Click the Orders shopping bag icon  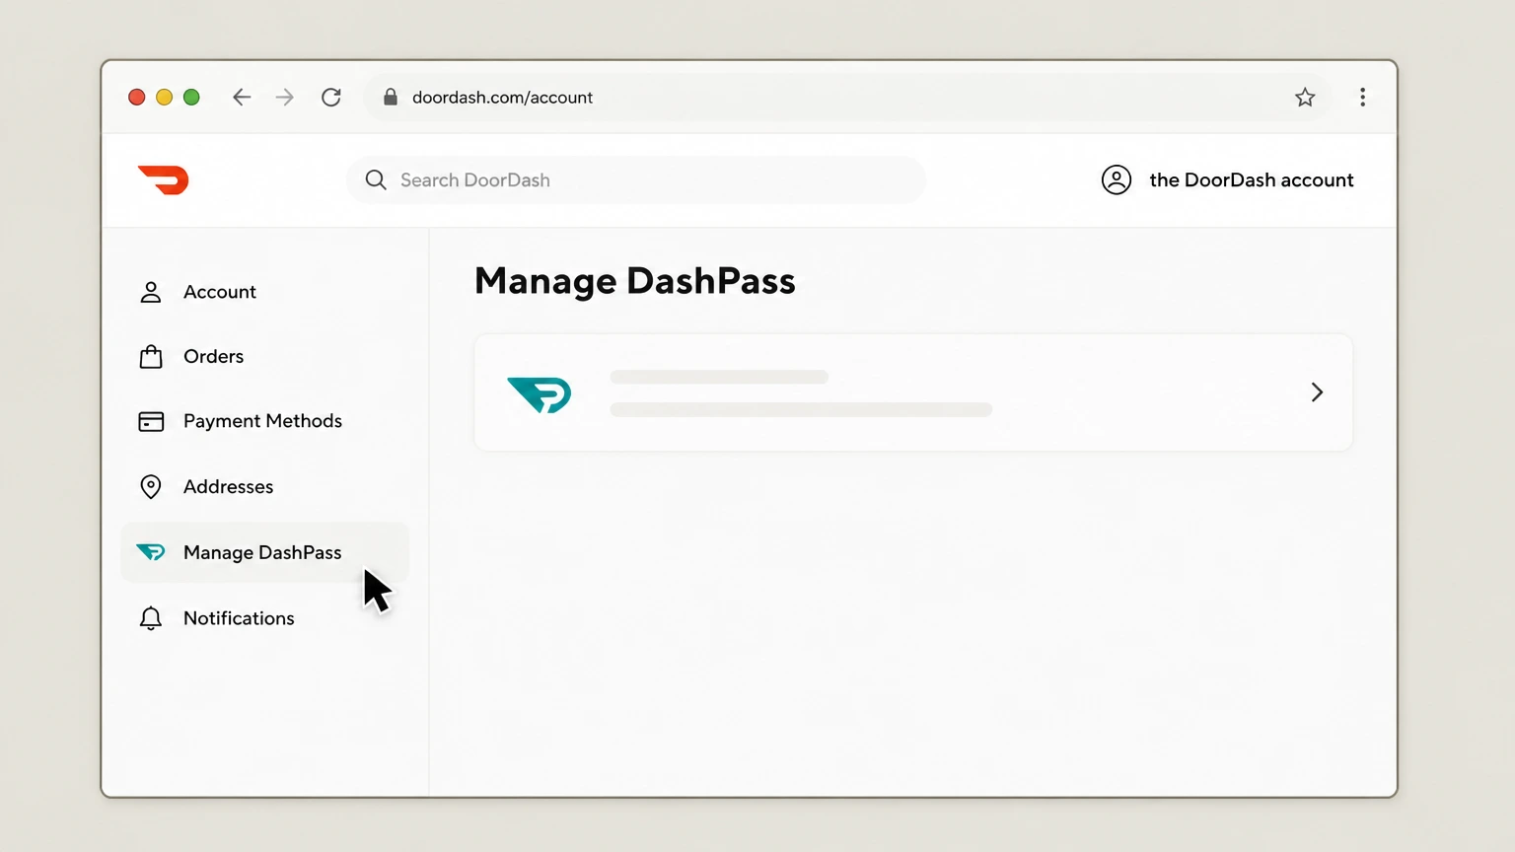pos(151,356)
